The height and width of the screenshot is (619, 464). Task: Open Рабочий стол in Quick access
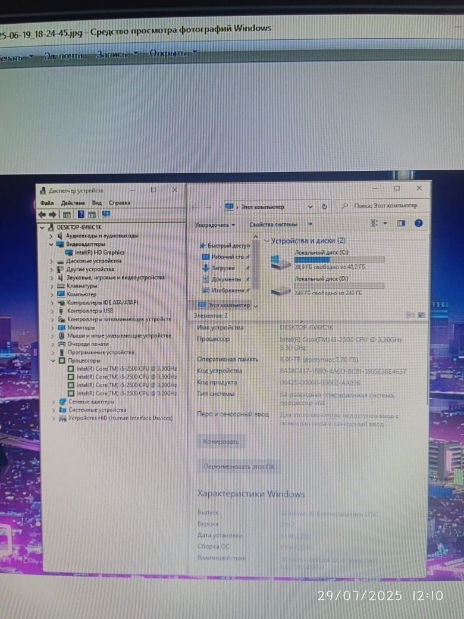tap(227, 257)
